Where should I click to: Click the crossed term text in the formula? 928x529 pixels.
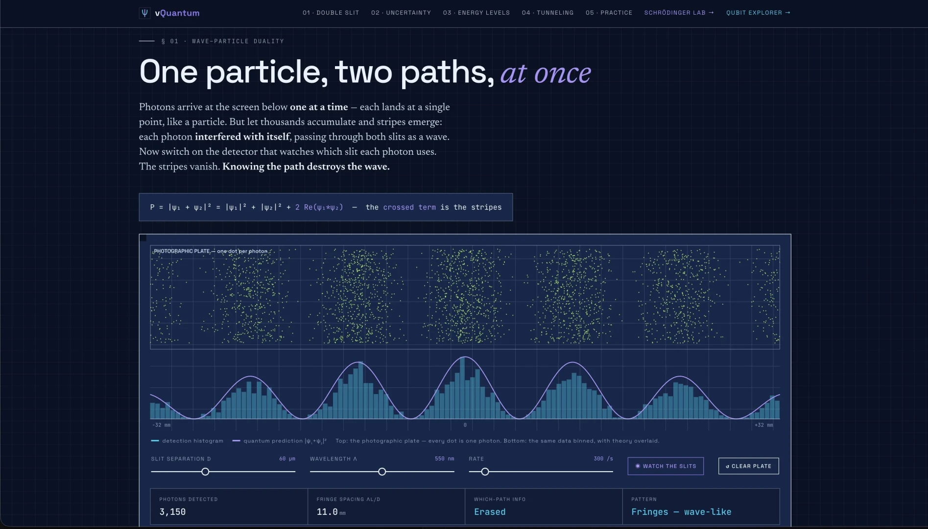click(x=409, y=207)
